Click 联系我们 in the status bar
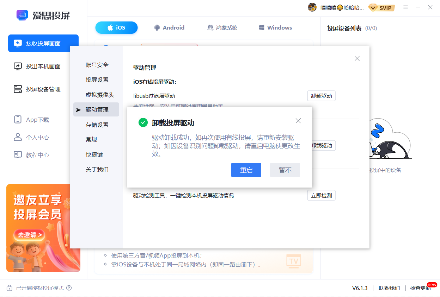This screenshot has width=440, height=297. 389,288
